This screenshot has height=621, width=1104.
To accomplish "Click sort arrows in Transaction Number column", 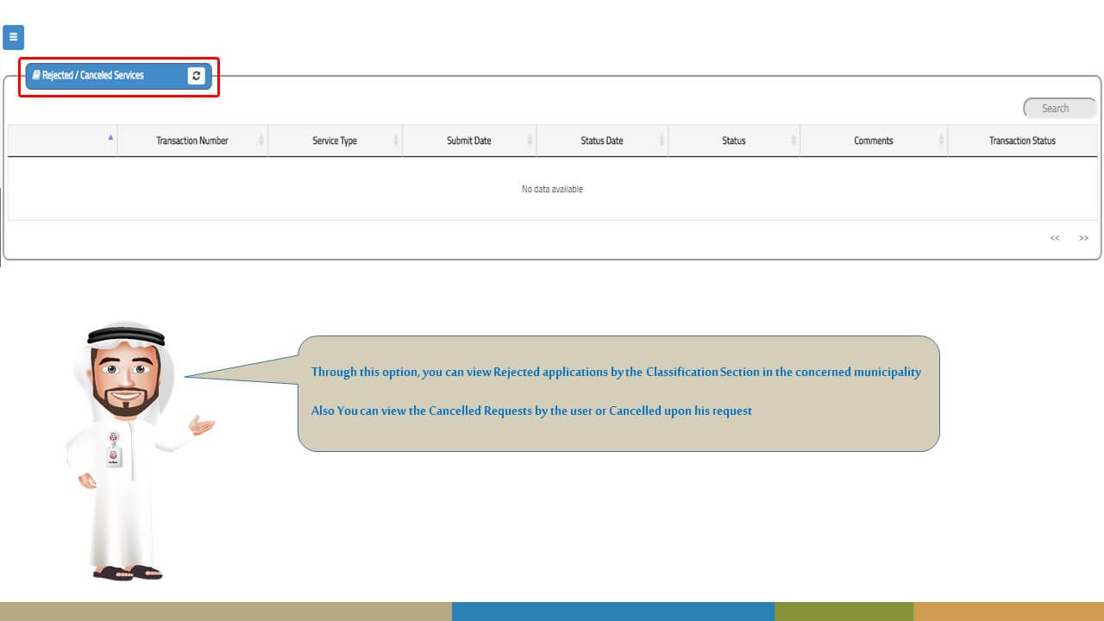I will point(261,141).
